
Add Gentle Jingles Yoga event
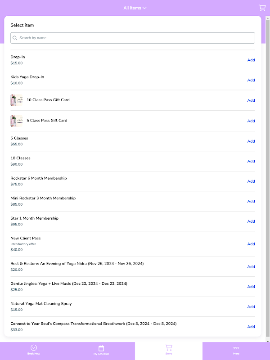click(251, 287)
